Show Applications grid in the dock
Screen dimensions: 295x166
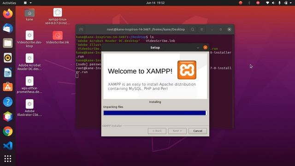[8, 159]
